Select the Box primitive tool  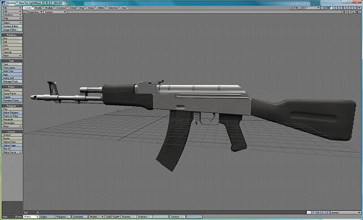pos(12,38)
